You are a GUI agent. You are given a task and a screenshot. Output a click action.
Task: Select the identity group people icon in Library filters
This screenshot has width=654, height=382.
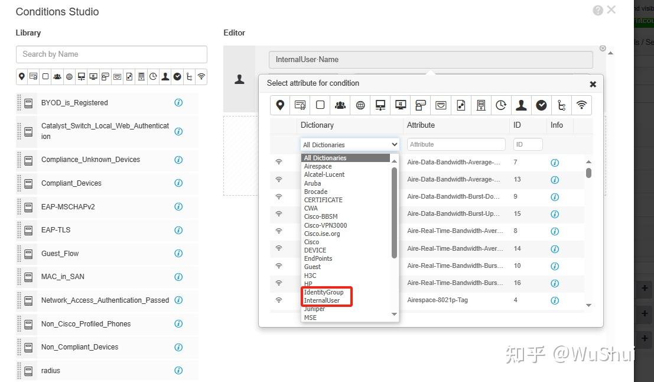tap(57, 76)
